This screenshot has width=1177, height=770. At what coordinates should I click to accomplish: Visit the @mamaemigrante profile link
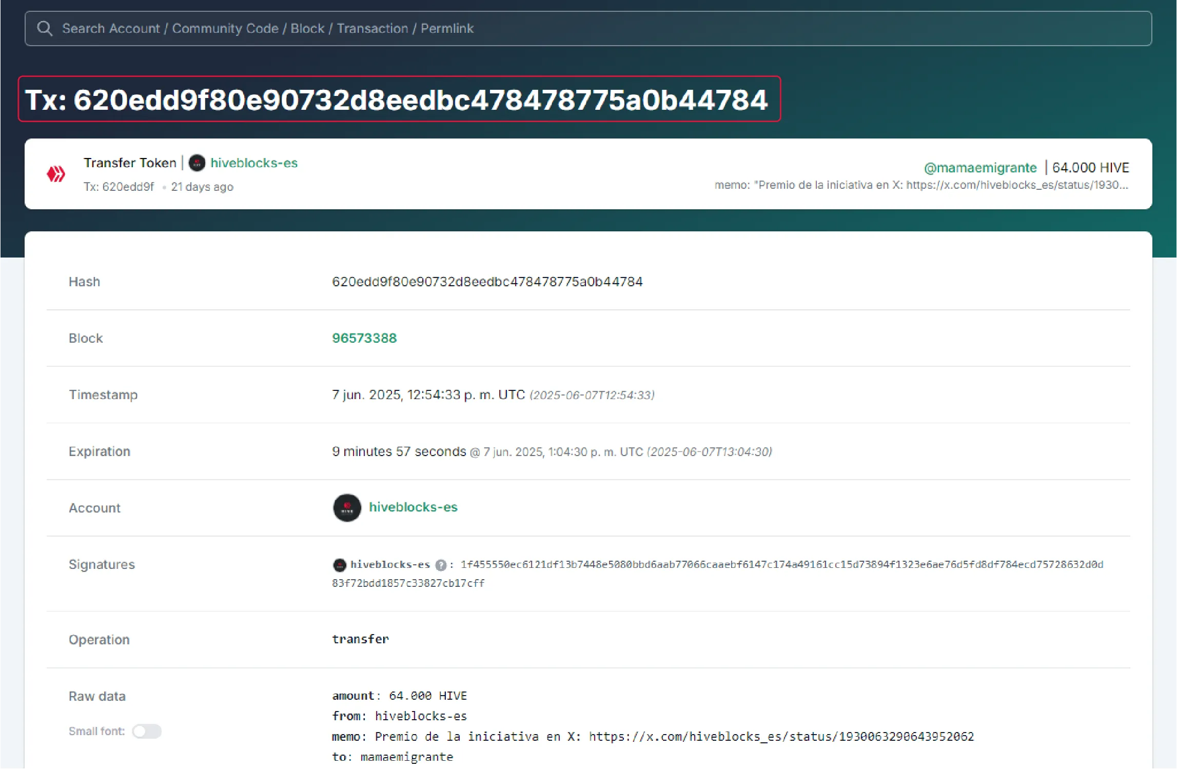(980, 168)
